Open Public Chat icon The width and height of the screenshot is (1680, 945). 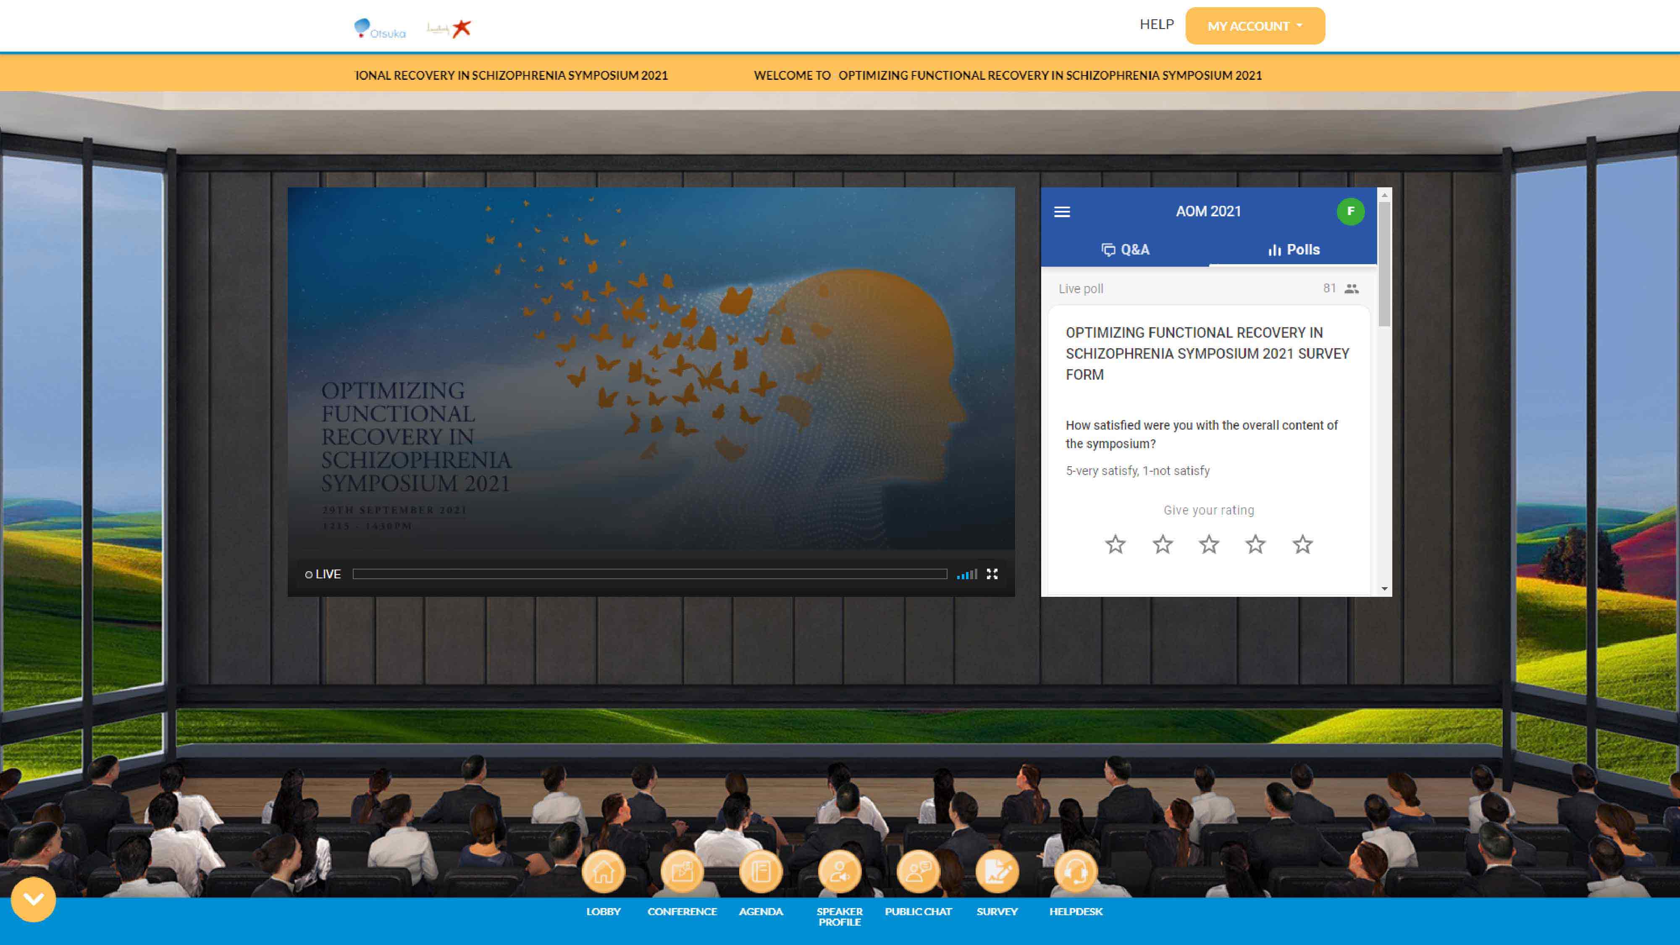click(x=918, y=872)
